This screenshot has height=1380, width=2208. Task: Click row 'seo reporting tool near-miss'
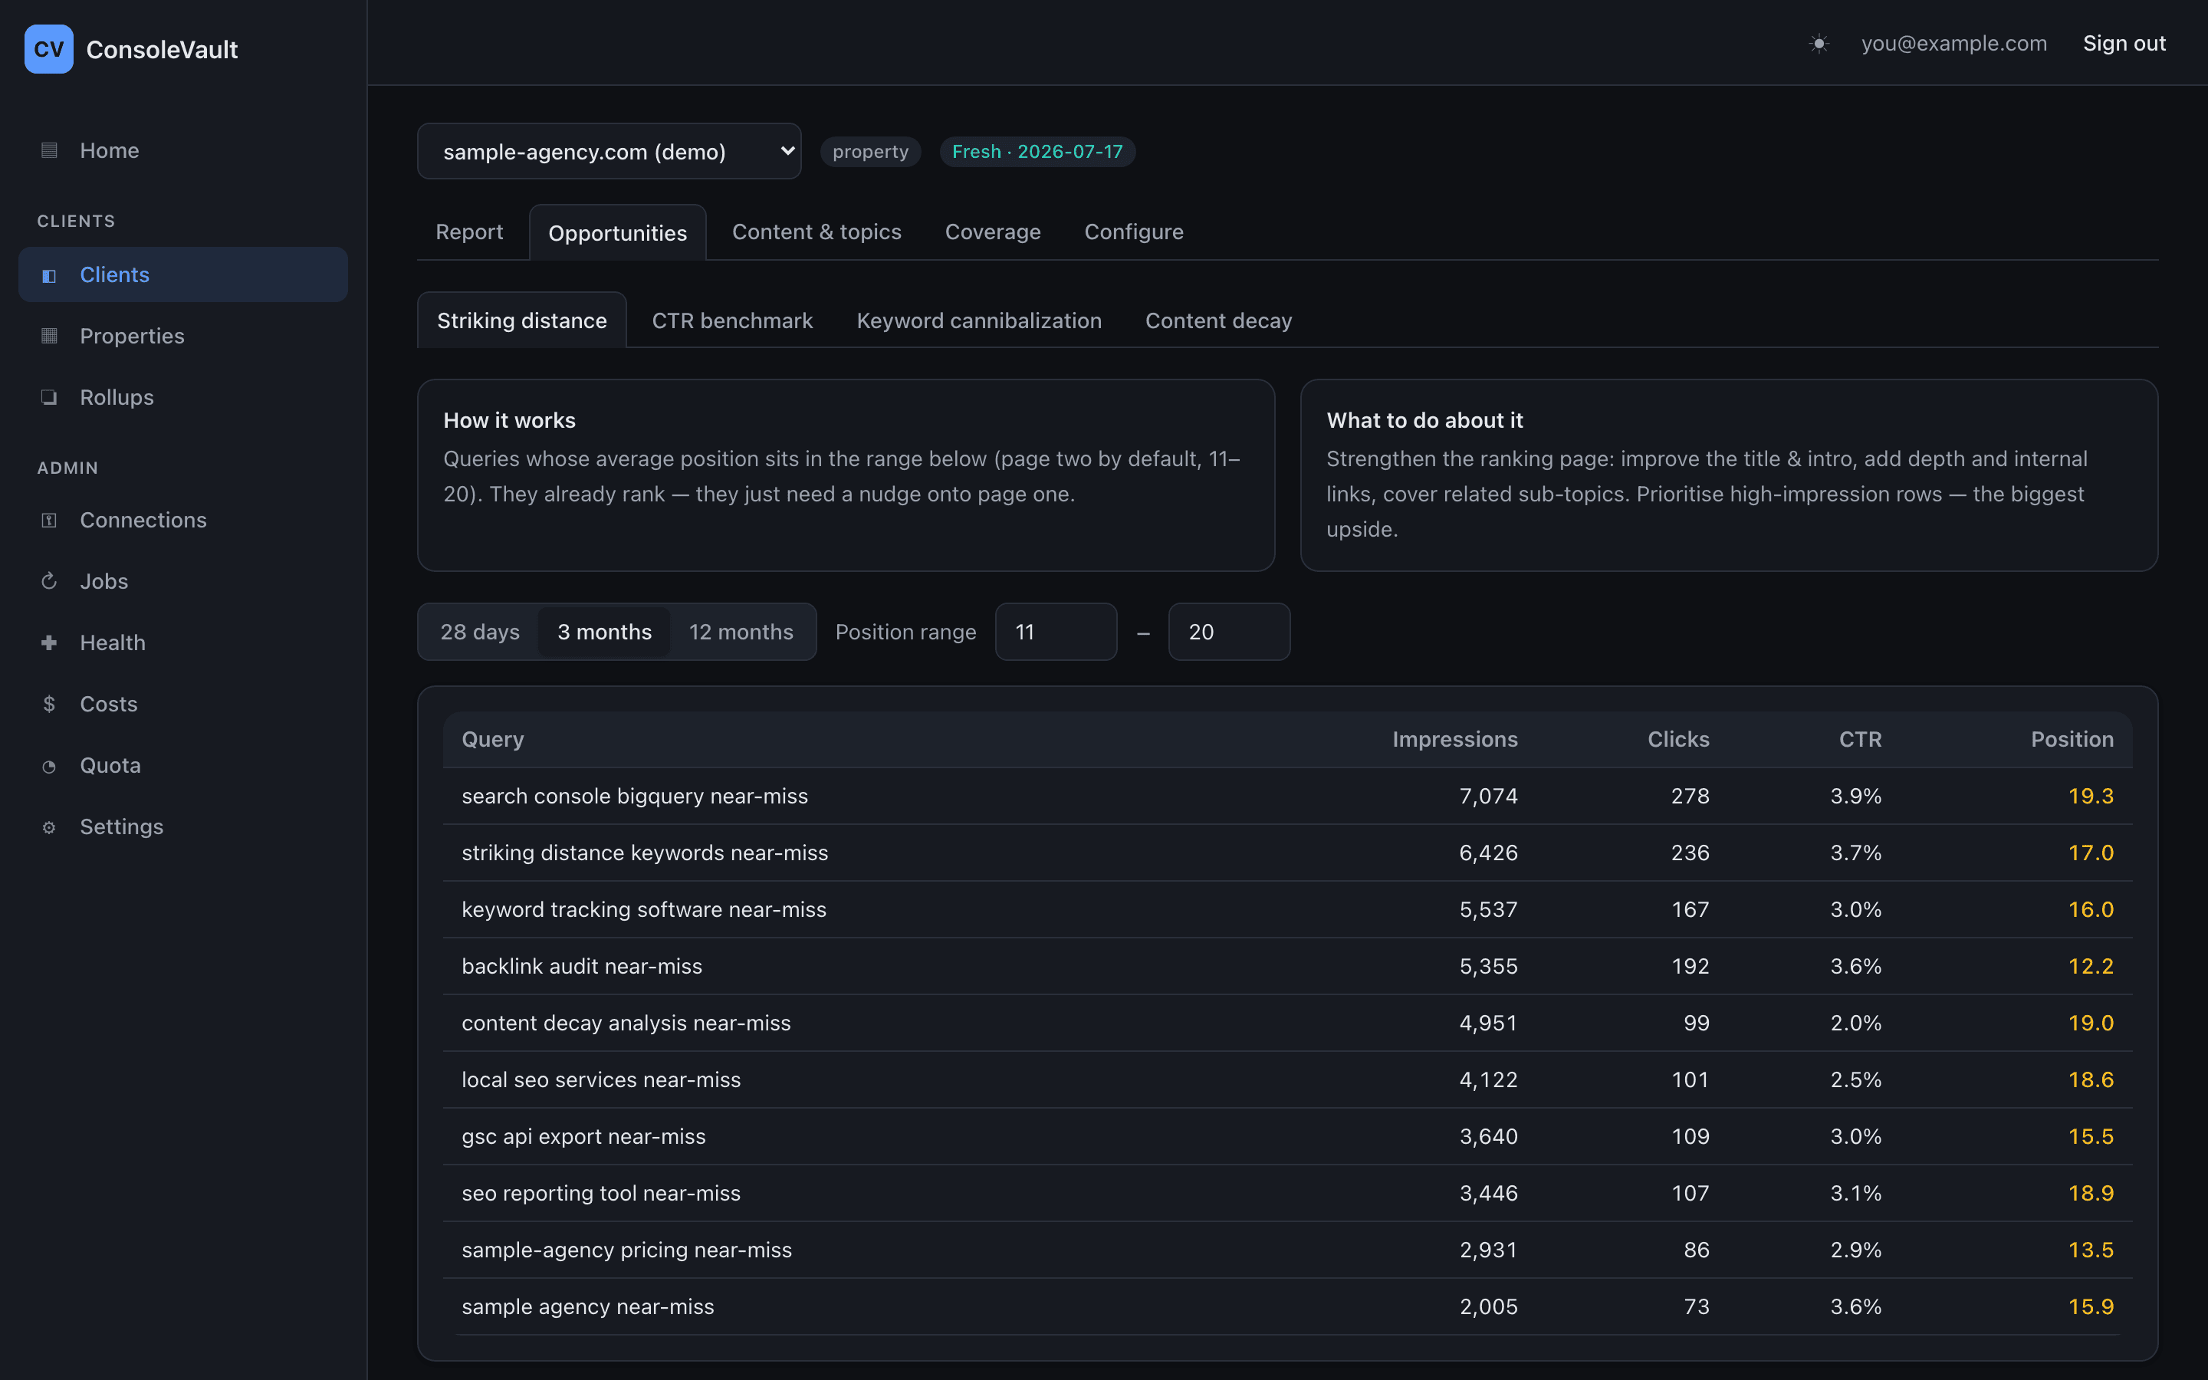1287,1193
